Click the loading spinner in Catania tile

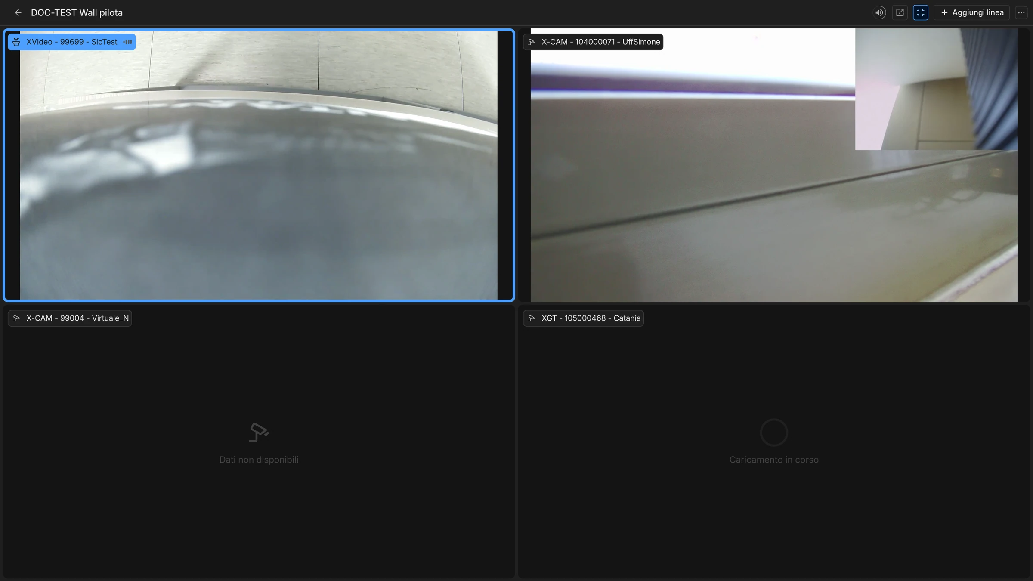(774, 433)
